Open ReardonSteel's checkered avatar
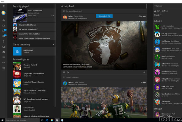The width and height of the screenshot is (182, 122). point(158,95)
